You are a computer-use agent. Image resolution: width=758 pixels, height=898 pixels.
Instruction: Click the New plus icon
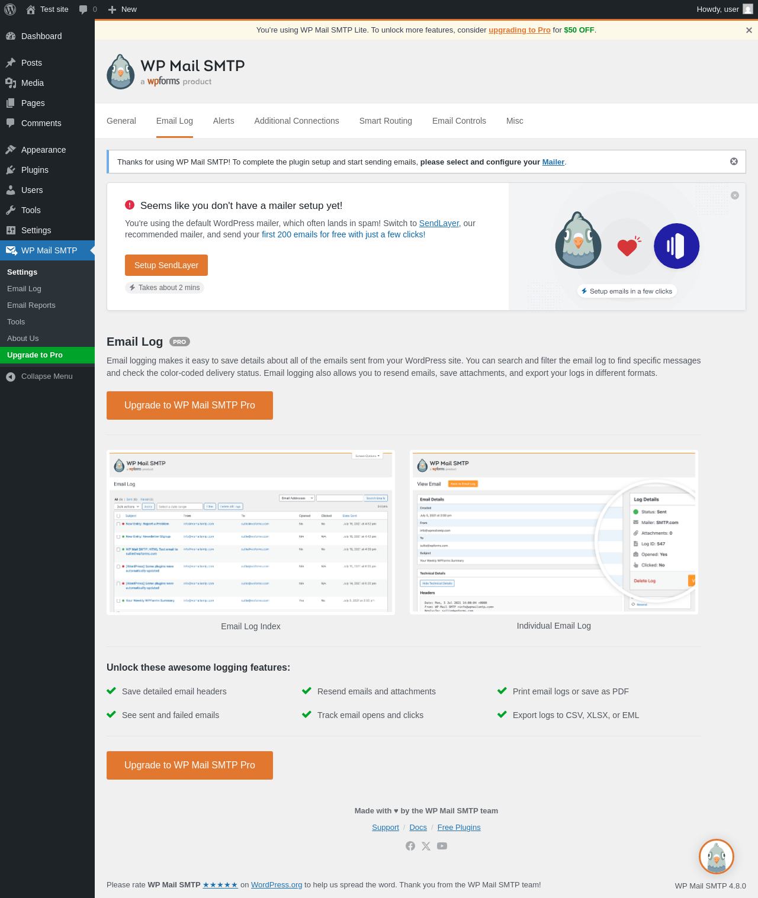pyautogui.click(x=112, y=9)
